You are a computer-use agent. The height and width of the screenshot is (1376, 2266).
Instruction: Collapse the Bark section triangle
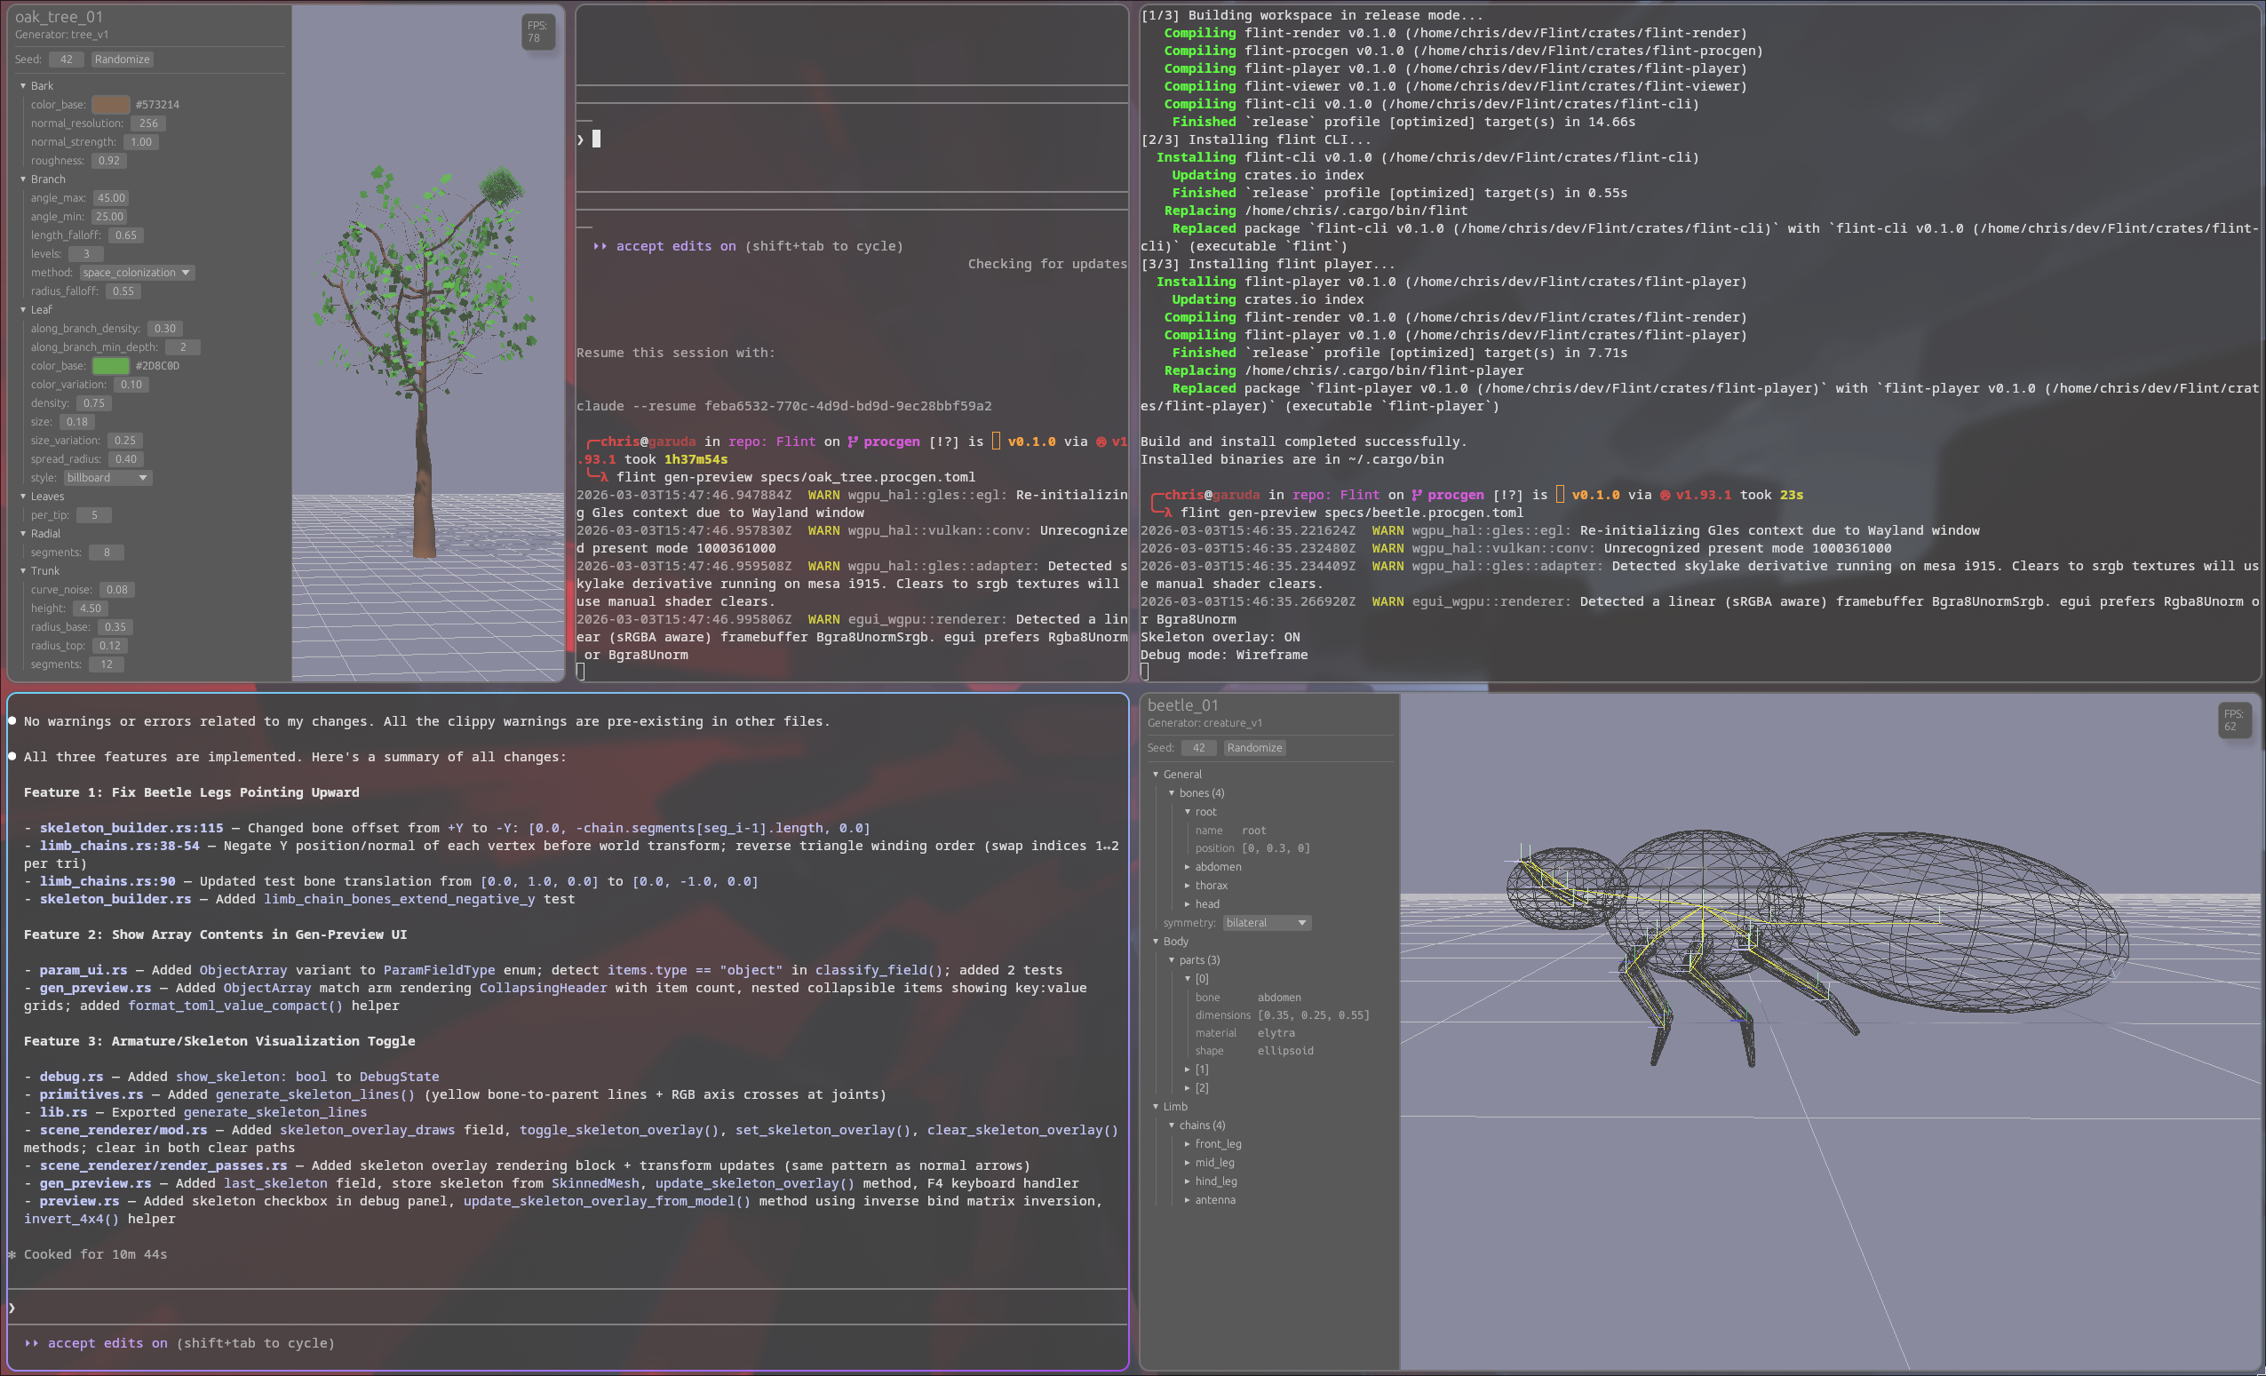click(x=23, y=85)
